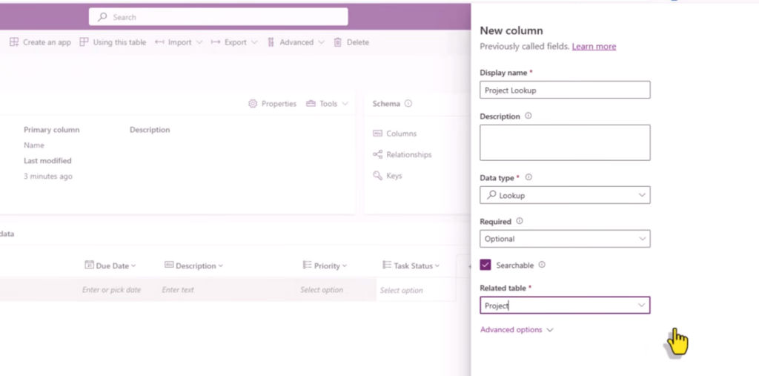Click the Tools briefcase icon
This screenshot has width=759, height=376.
coord(311,104)
